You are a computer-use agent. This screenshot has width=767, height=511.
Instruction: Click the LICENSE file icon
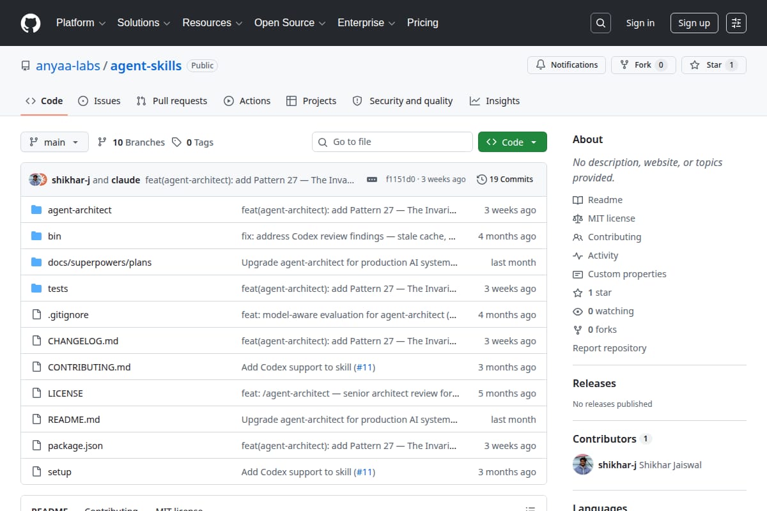point(36,393)
